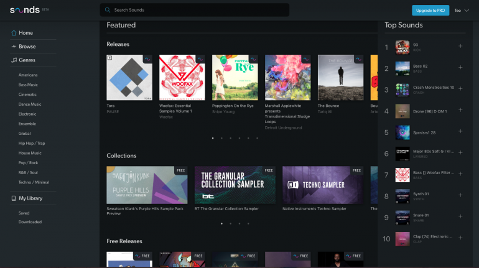
Task: Go to last Releases carousel page dot
Action: coord(257,138)
